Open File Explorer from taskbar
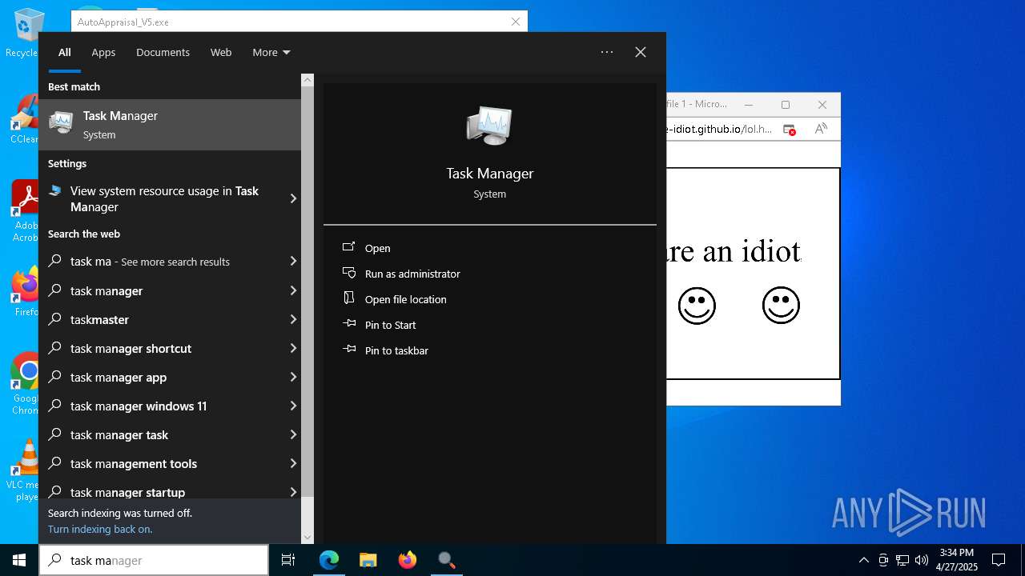 pos(368,560)
